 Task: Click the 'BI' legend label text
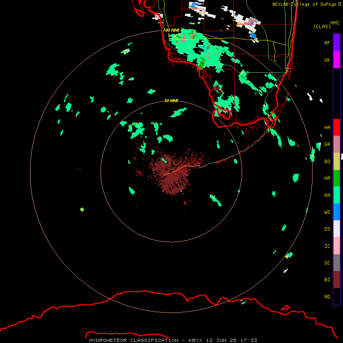point(327,280)
